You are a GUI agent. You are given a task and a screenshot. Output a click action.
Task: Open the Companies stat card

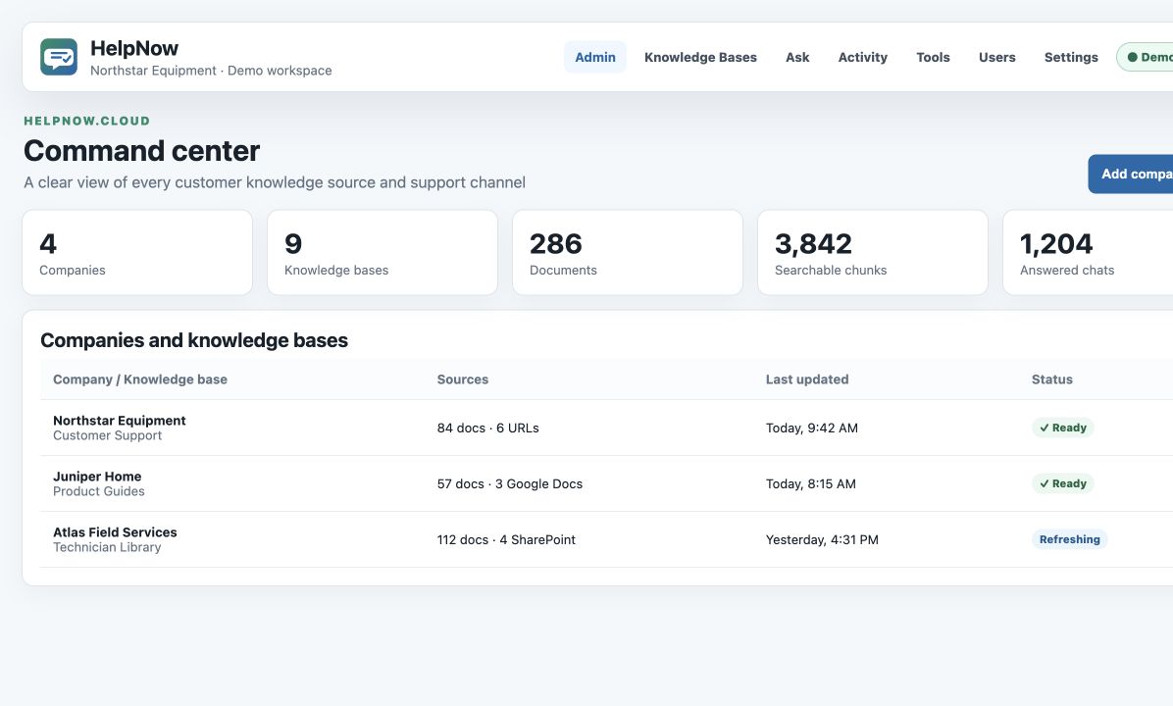[x=137, y=252]
